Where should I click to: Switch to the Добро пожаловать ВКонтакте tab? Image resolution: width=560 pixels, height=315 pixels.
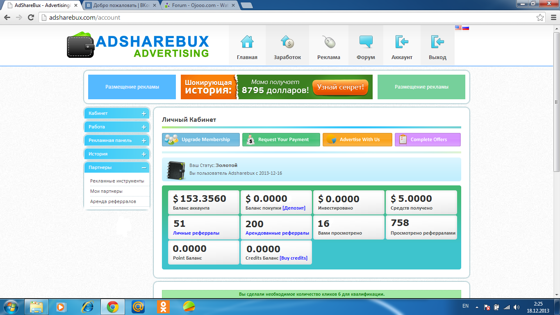[121, 6]
